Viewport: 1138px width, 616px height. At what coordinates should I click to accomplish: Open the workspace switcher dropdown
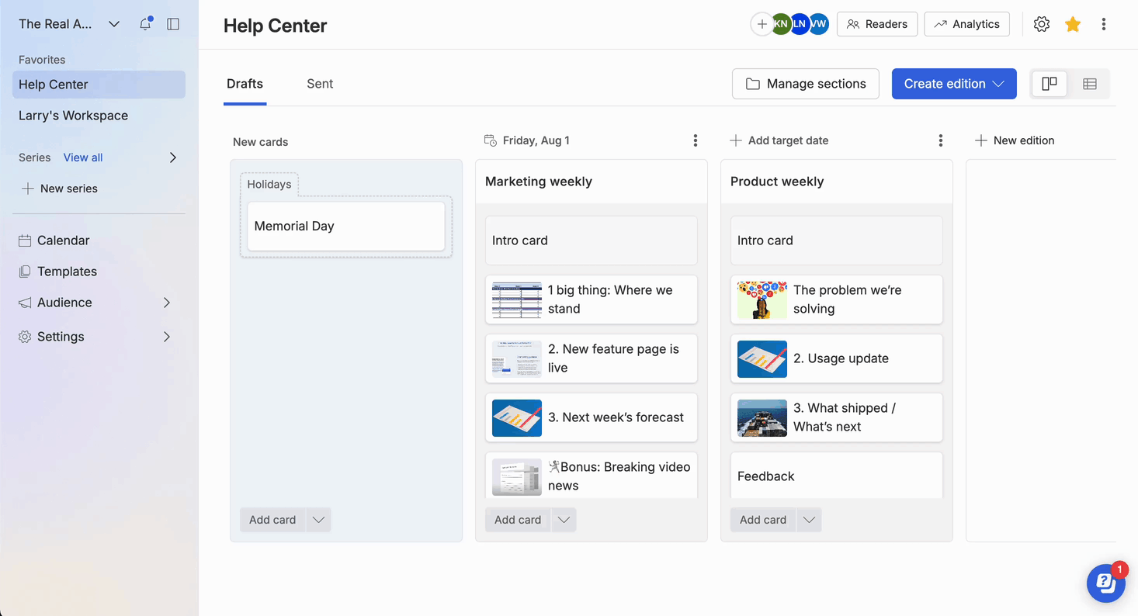(114, 24)
